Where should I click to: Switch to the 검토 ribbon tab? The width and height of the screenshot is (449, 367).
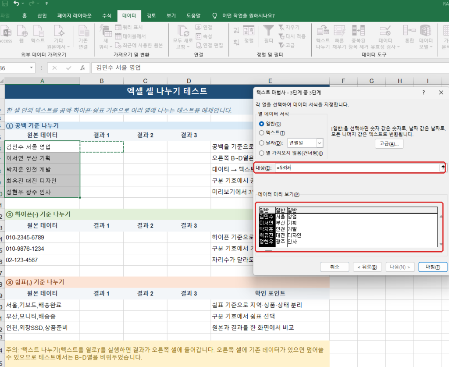[x=151, y=16]
